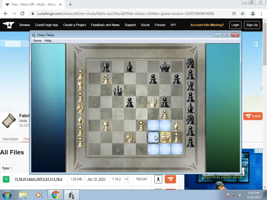Bookmark this page with the star icon

point(242,14)
